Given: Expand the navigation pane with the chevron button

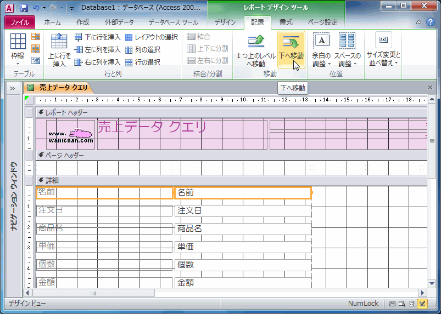Looking at the screenshot, I should (13, 89).
